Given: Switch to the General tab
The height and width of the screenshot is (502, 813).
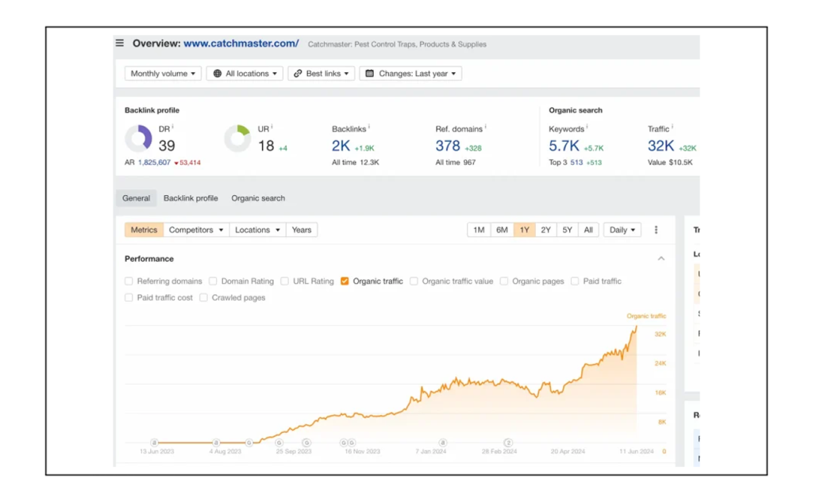Looking at the screenshot, I should (x=137, y=198).
